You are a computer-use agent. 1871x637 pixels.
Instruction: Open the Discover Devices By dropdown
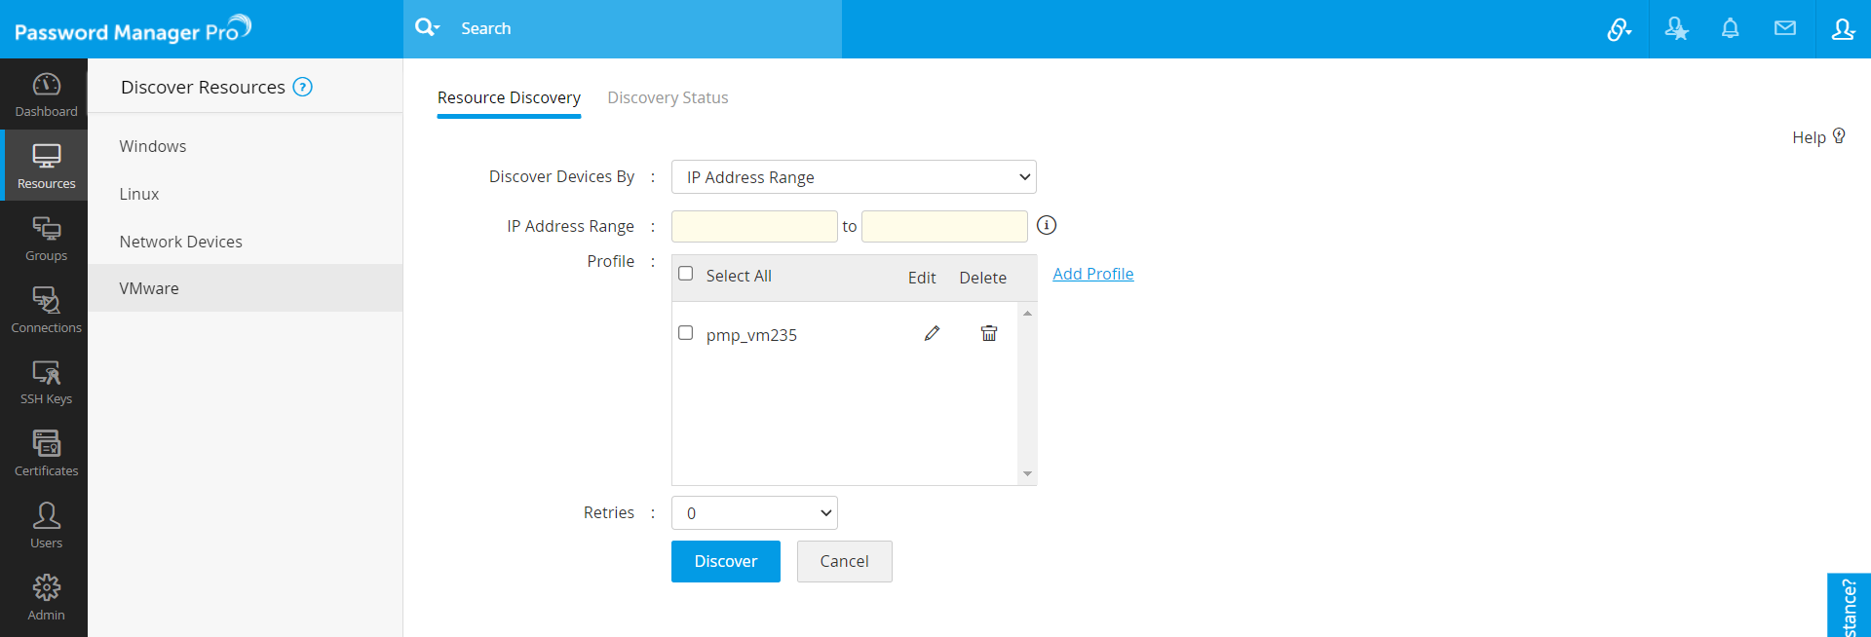(854, 177)
